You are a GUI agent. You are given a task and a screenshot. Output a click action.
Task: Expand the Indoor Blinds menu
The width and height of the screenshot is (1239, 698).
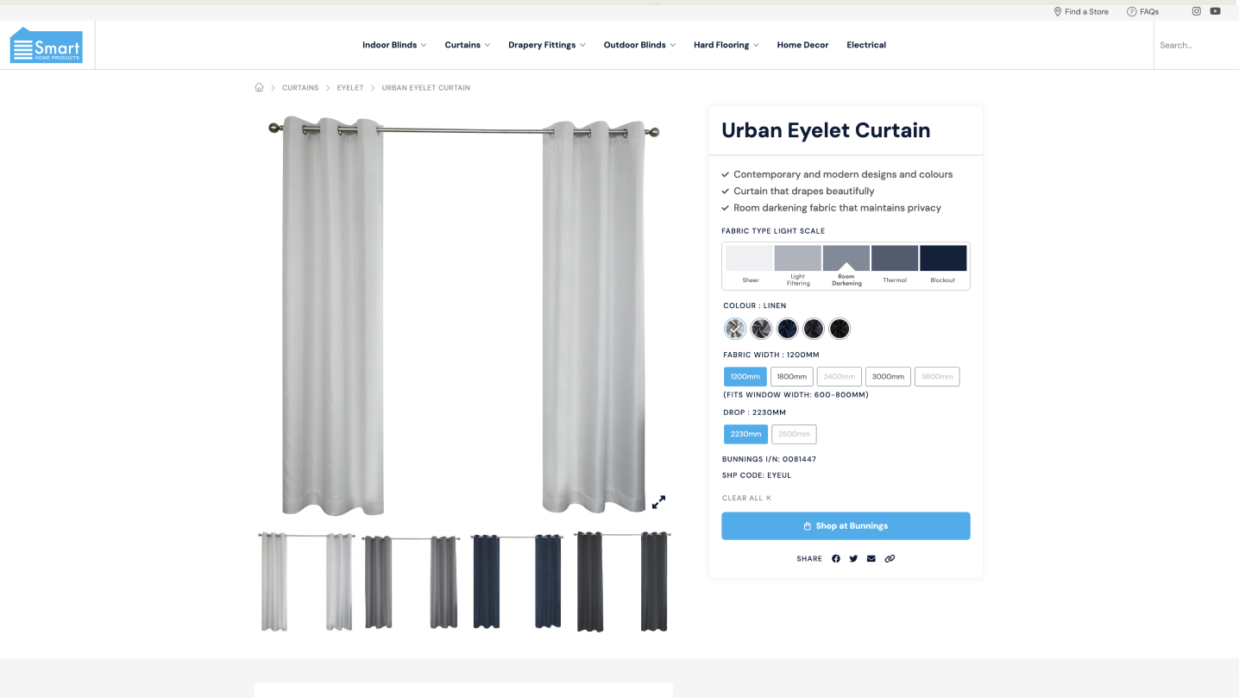click(394, 45)
